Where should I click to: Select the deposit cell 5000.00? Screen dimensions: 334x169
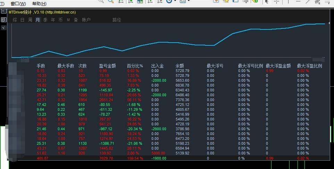pyautogui.click(x=158, y=153)
